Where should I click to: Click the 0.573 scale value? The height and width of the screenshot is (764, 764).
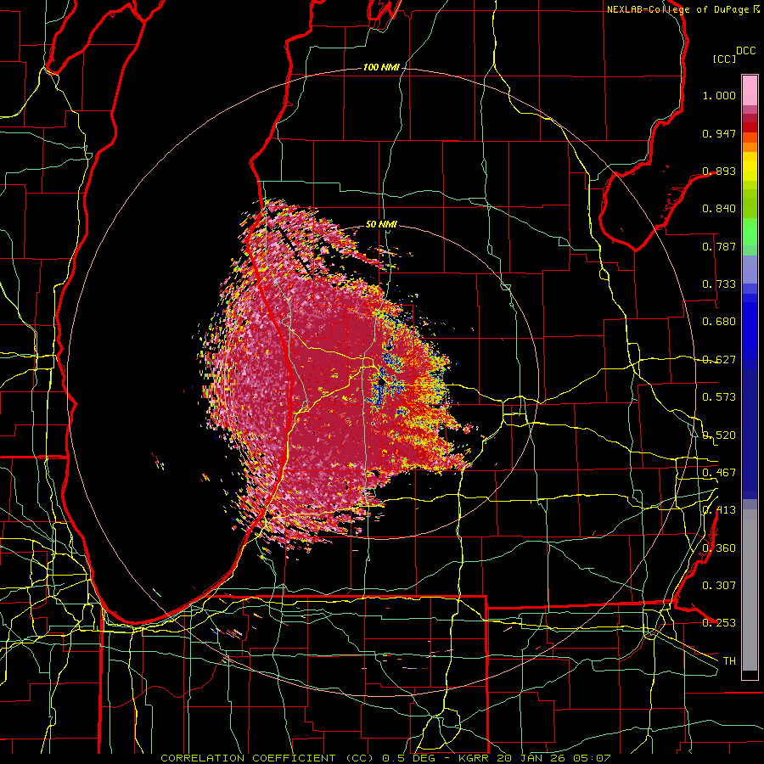click(x=719, y=397)
